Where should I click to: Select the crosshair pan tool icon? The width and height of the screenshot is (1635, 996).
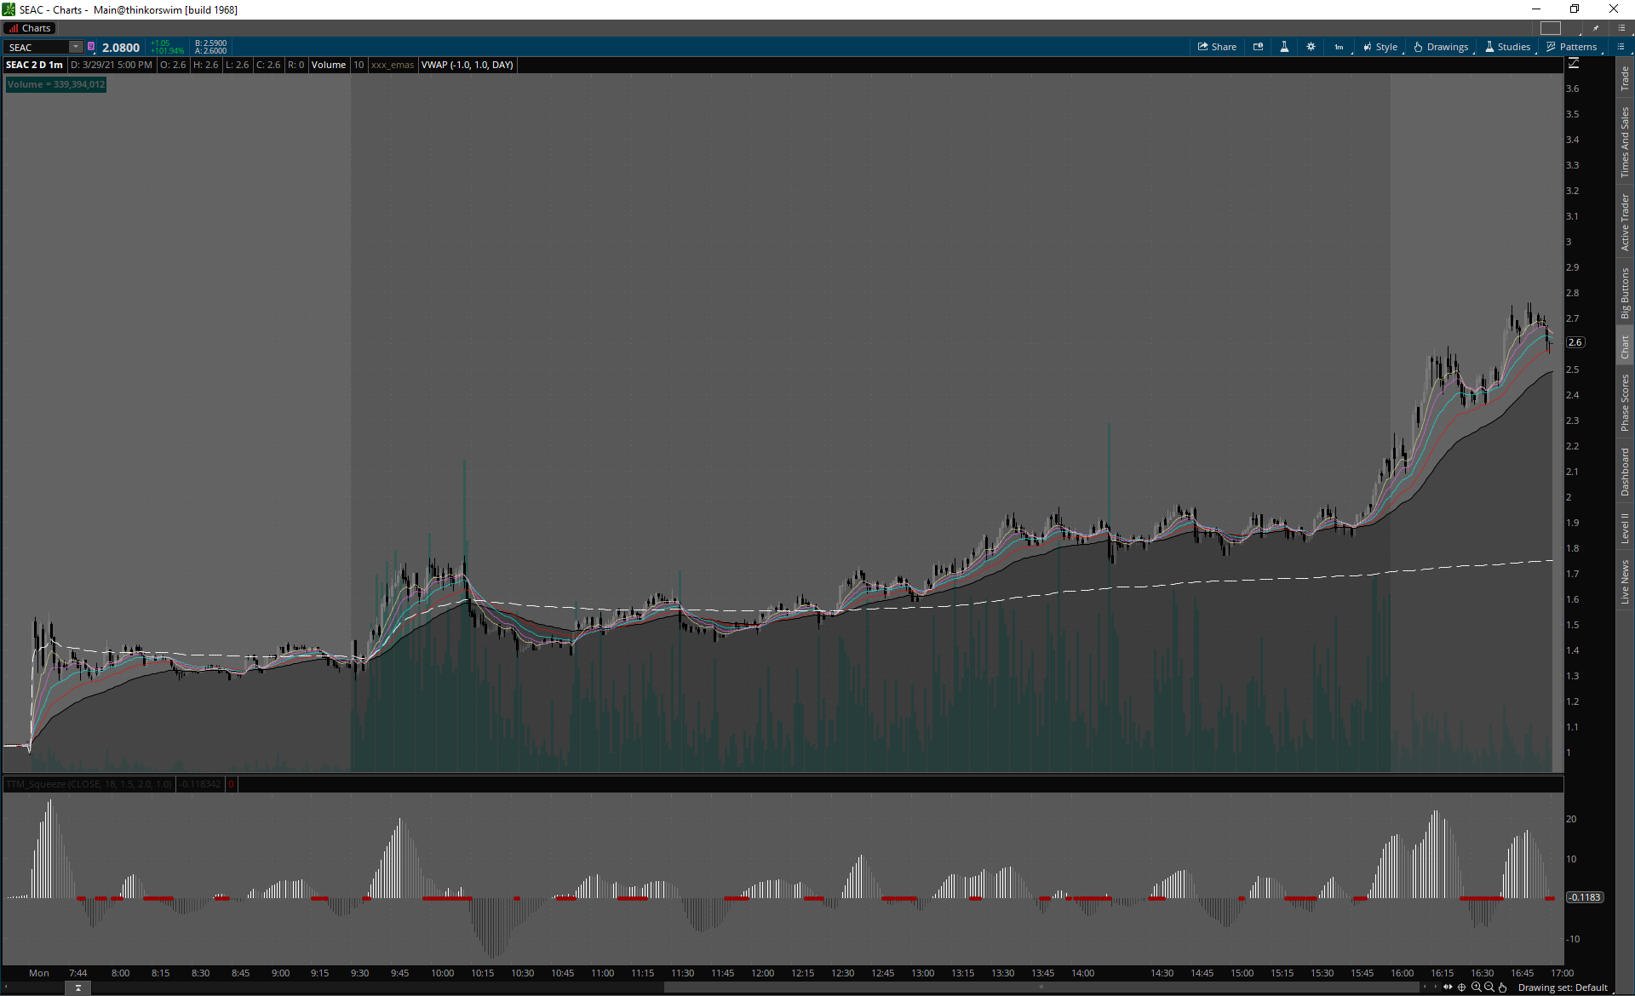click(x=1462, y=987)
